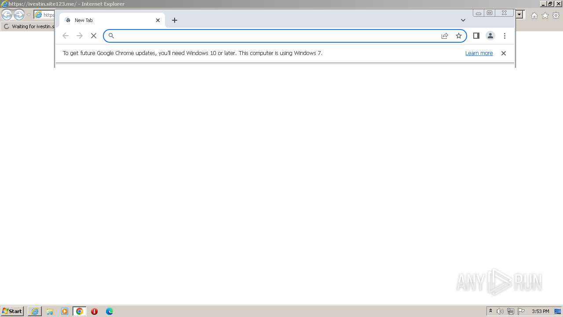
Task: Show hidden system tray icons
Action: click(x=491, y=311)
